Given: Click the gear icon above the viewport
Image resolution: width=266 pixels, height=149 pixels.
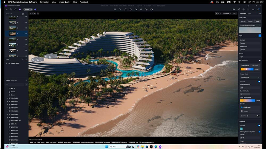Looking at the screenshot, I should coord(35,14).
